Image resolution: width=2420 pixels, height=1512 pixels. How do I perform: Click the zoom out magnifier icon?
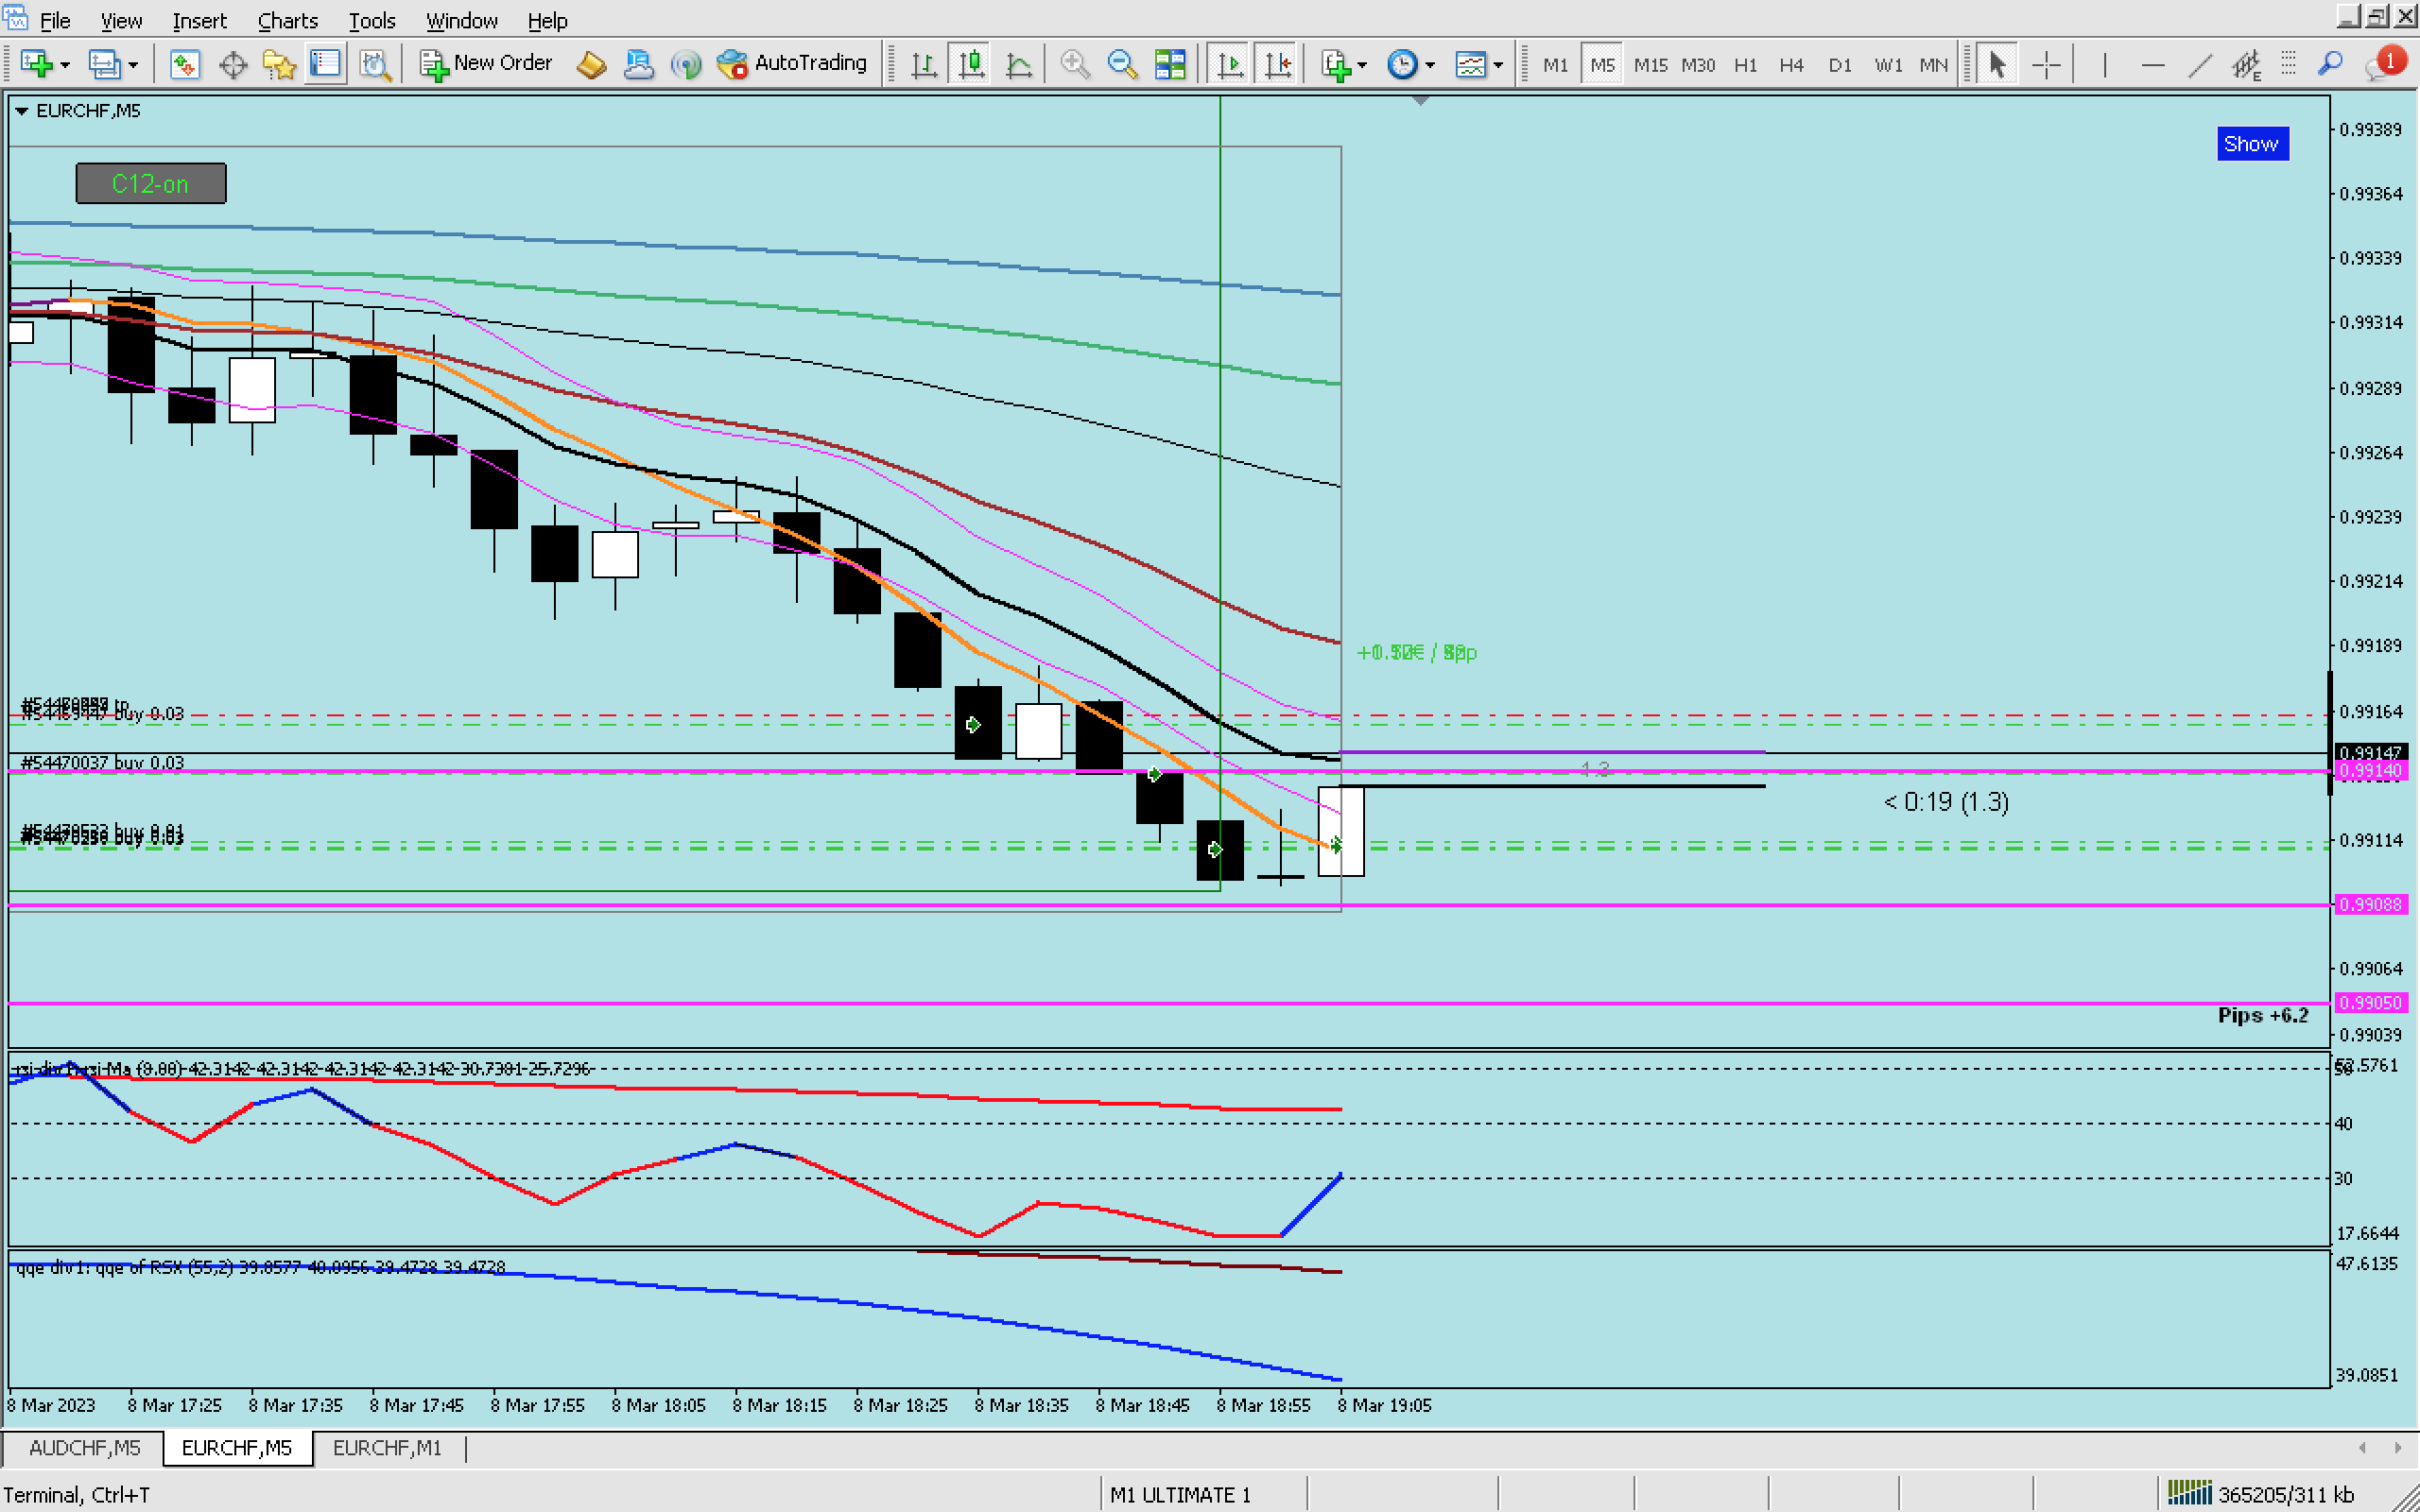[1122, 65]
